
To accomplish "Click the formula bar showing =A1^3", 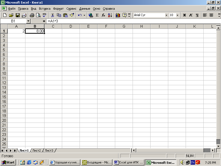I will [x=133, y=21].
